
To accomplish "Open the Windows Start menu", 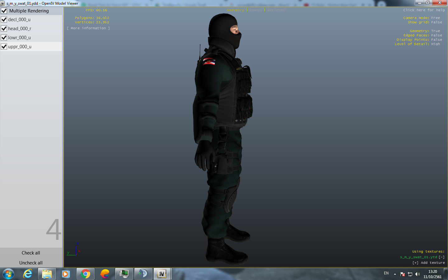I will [x=8, y=274].
